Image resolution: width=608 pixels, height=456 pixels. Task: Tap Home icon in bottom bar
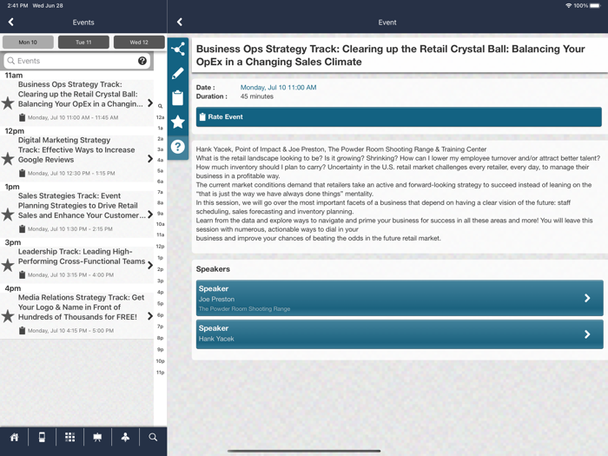tap(15, 438)
